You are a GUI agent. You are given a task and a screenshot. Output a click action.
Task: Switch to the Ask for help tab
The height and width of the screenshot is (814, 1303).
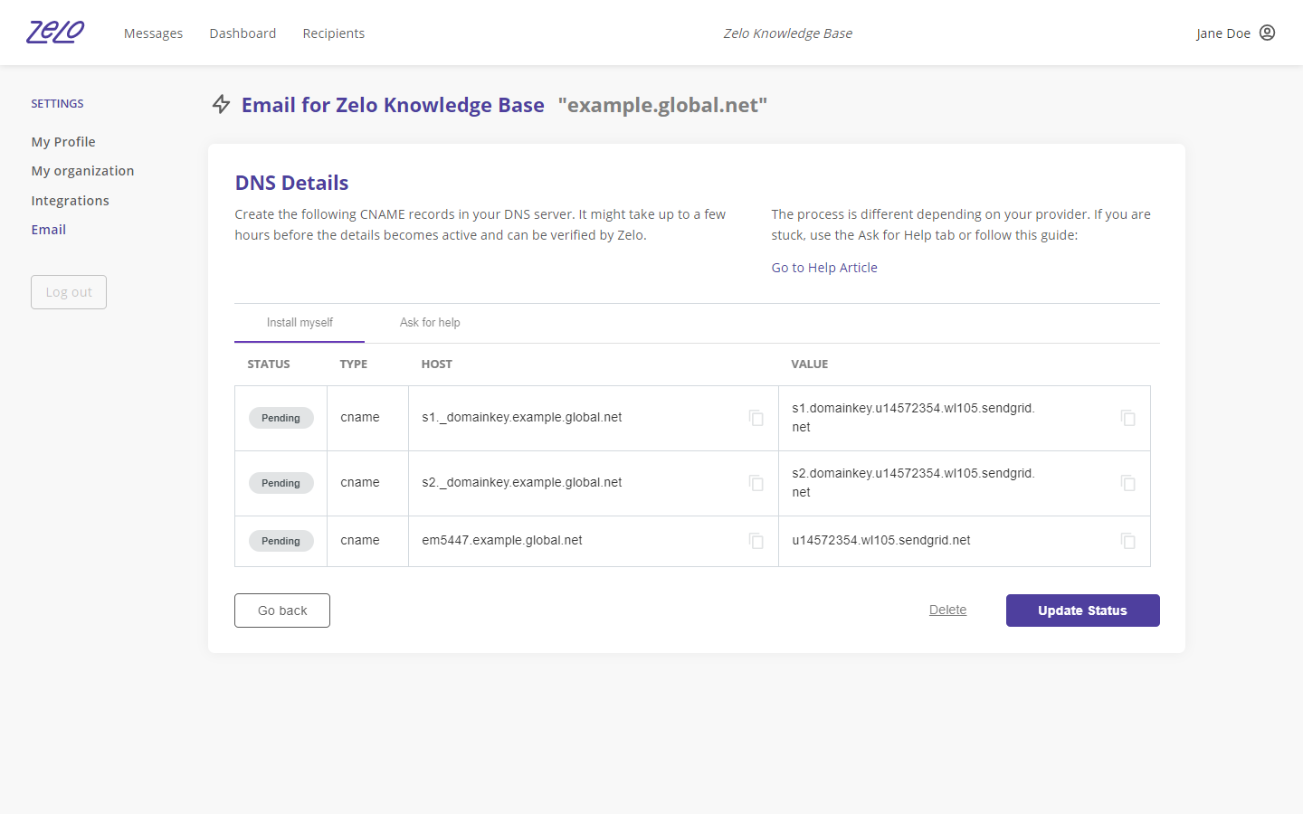pyautogui.click(x=430, y=323)
